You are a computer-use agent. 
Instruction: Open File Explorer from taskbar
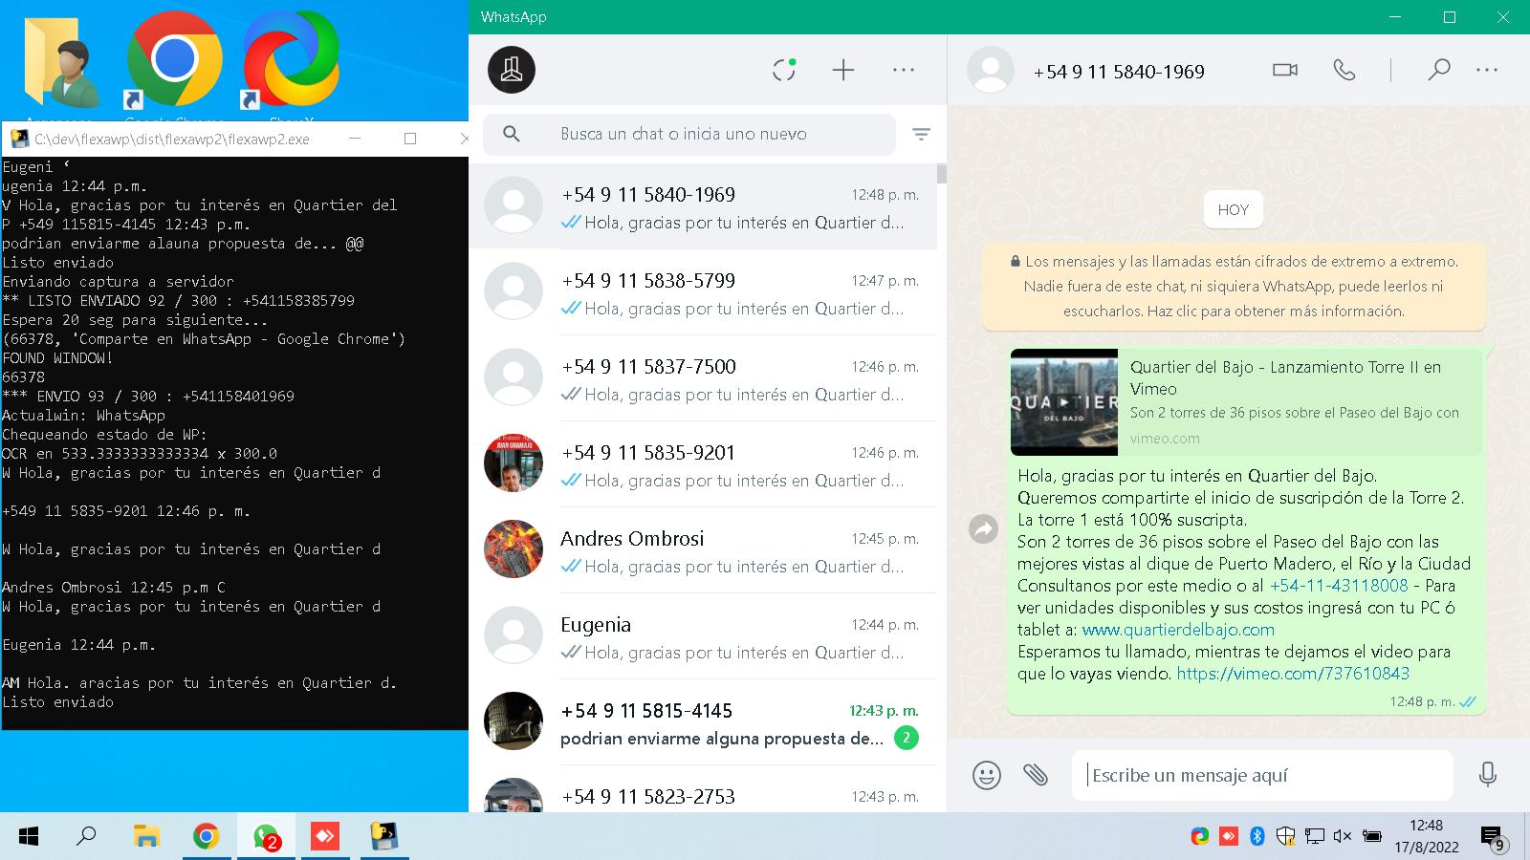[146, 837]
